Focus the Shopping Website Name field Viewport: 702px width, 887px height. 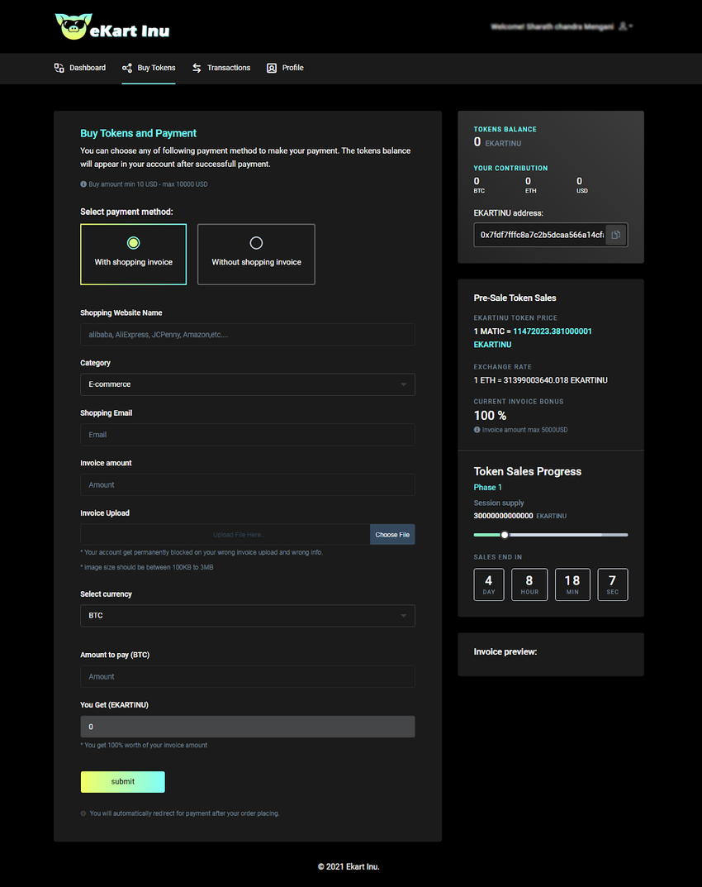(x=248, y=334)
